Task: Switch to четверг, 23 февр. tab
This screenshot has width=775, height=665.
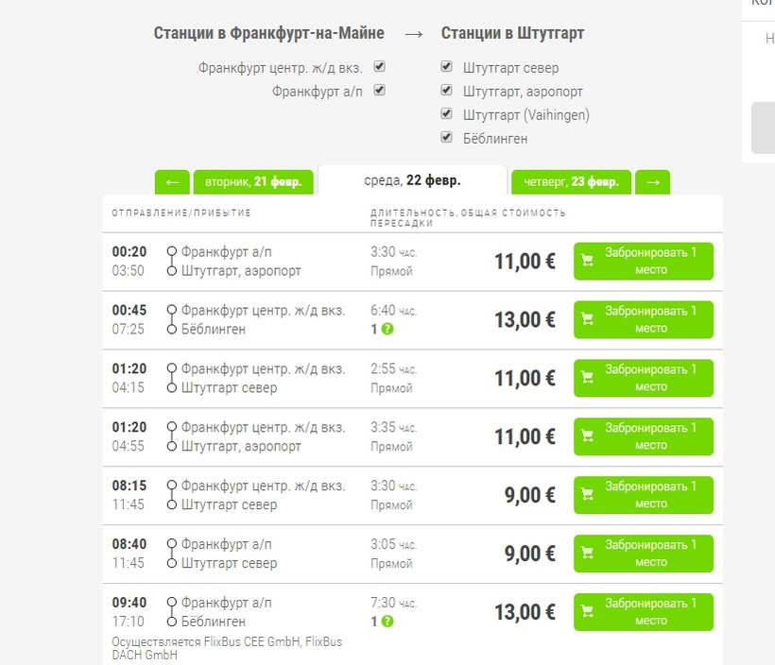Action: [571, 181]
